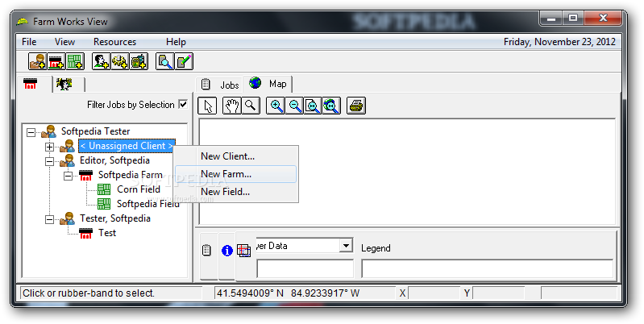
Task: Click the add new supply toolbar icon
Action: click(139, 61)
